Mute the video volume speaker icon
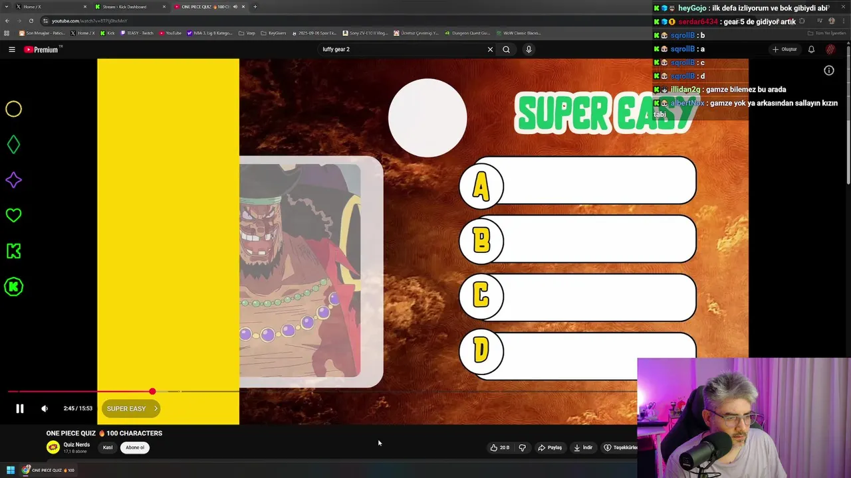This screenshot has width=851, height=478. (x=45, y=408)
